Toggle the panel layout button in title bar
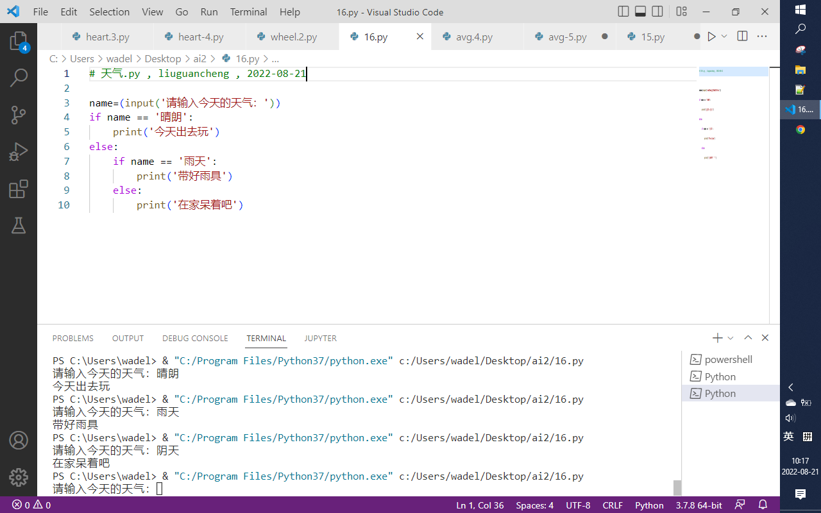 click(x=640, y=12)
